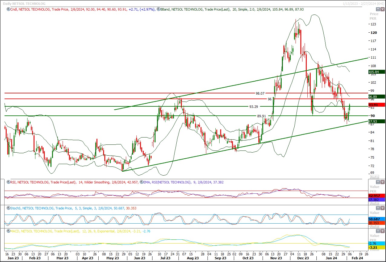Click the clock icon beside BBand legend
The image size is (386, 262).
coord(159,9)
